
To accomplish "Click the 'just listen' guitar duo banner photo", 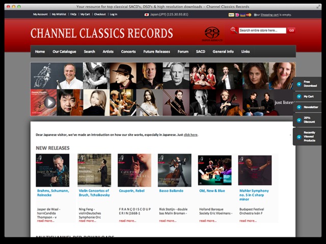I will point(269,103).
